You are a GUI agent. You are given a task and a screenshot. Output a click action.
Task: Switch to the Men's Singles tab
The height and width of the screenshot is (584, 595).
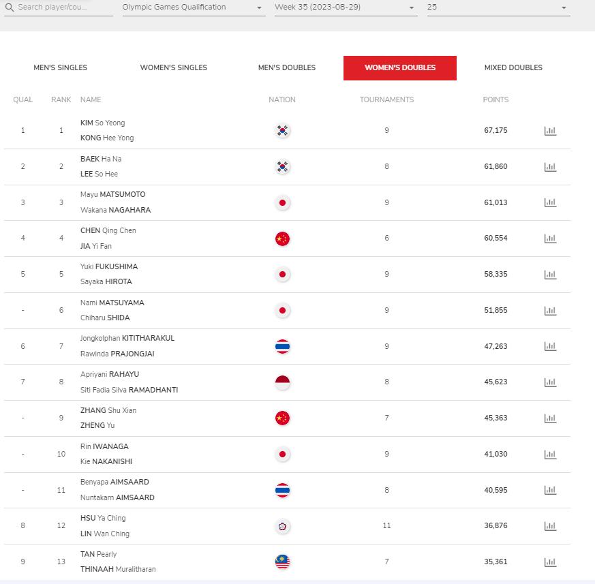[61, 67]
